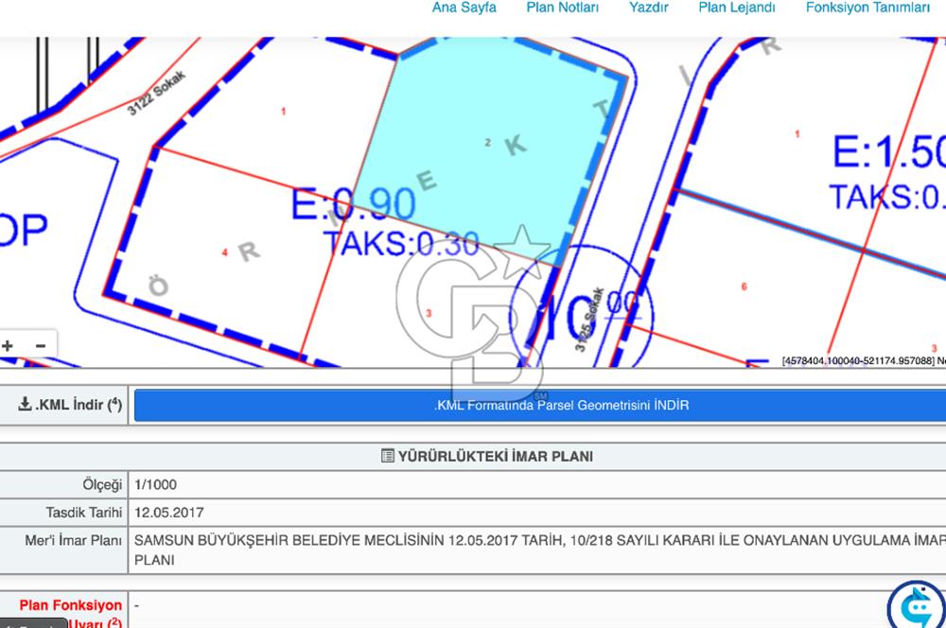
Task: Open the Plan Lejandı menu item
Action: 737,8
